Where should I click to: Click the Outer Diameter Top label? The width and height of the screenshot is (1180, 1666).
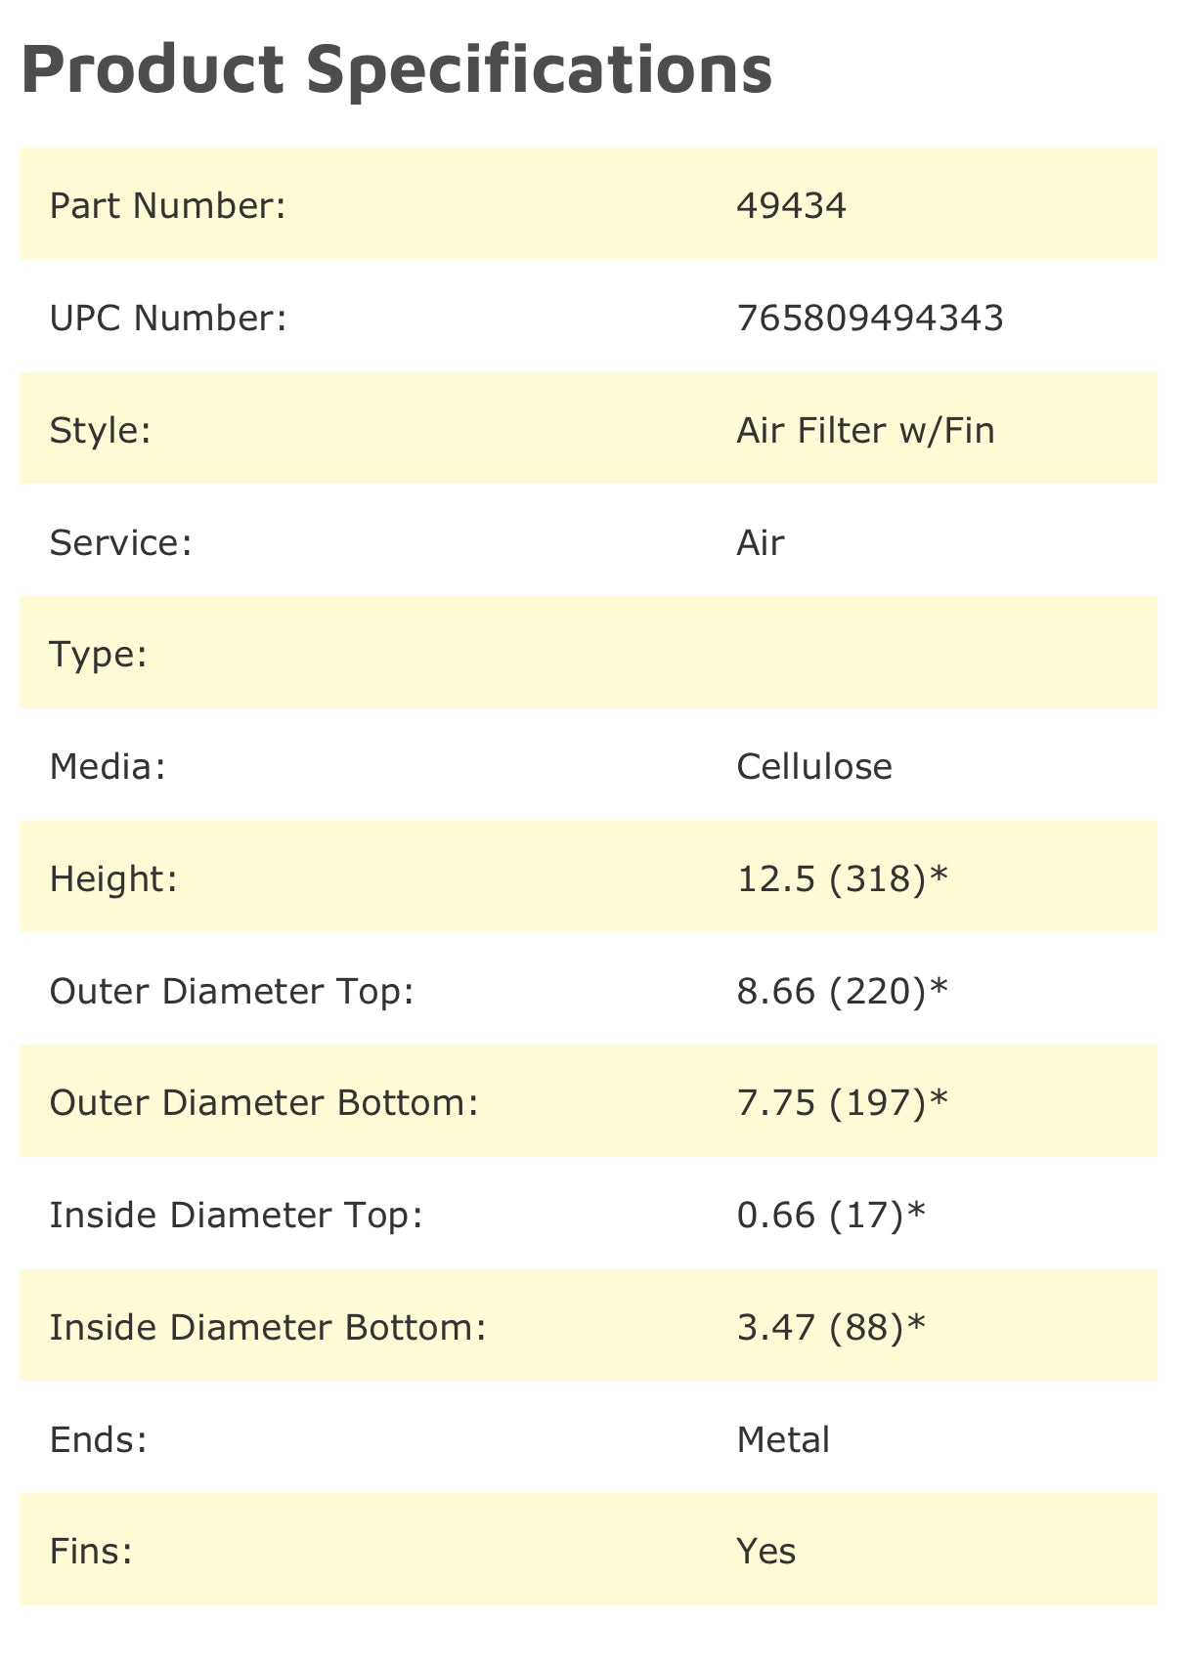232,992
